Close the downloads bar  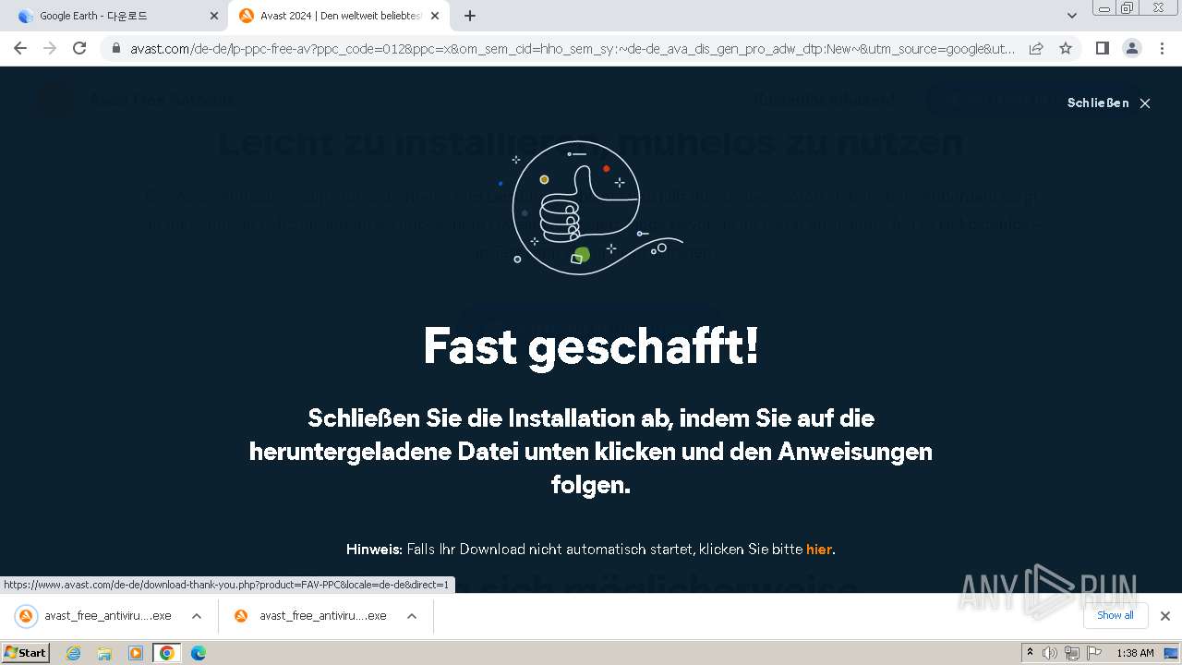(1165, 616)
